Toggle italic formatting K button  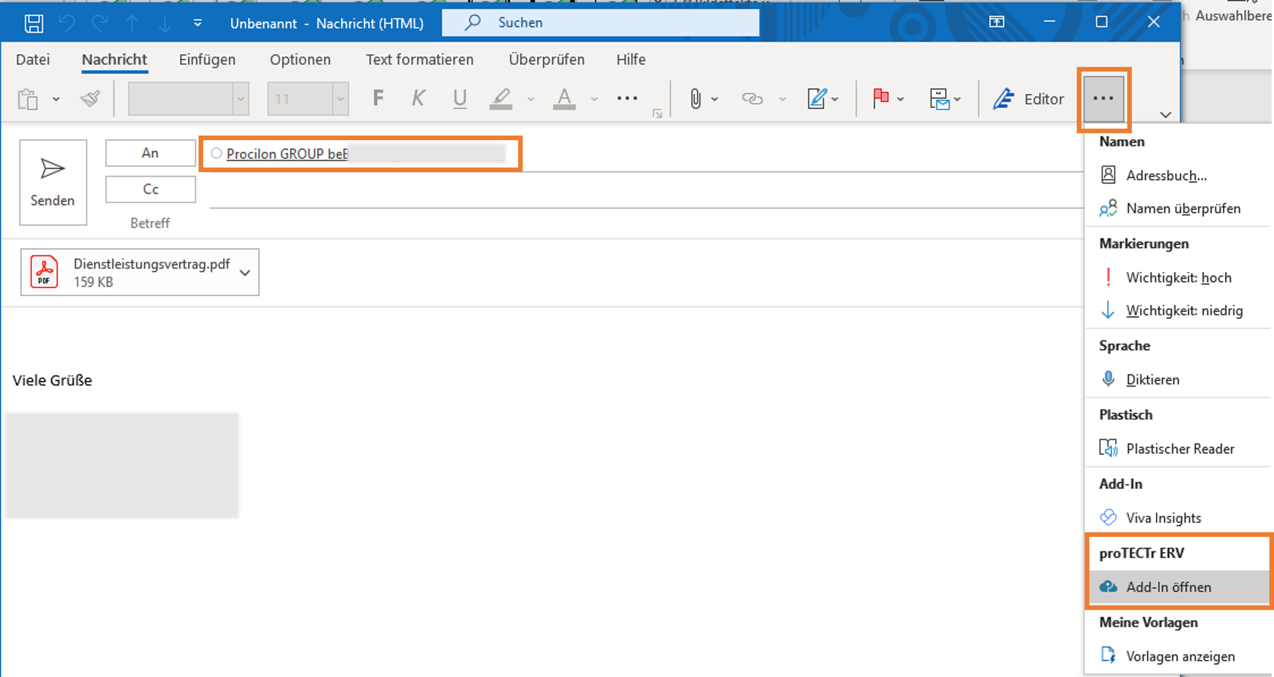click(418, 98)
